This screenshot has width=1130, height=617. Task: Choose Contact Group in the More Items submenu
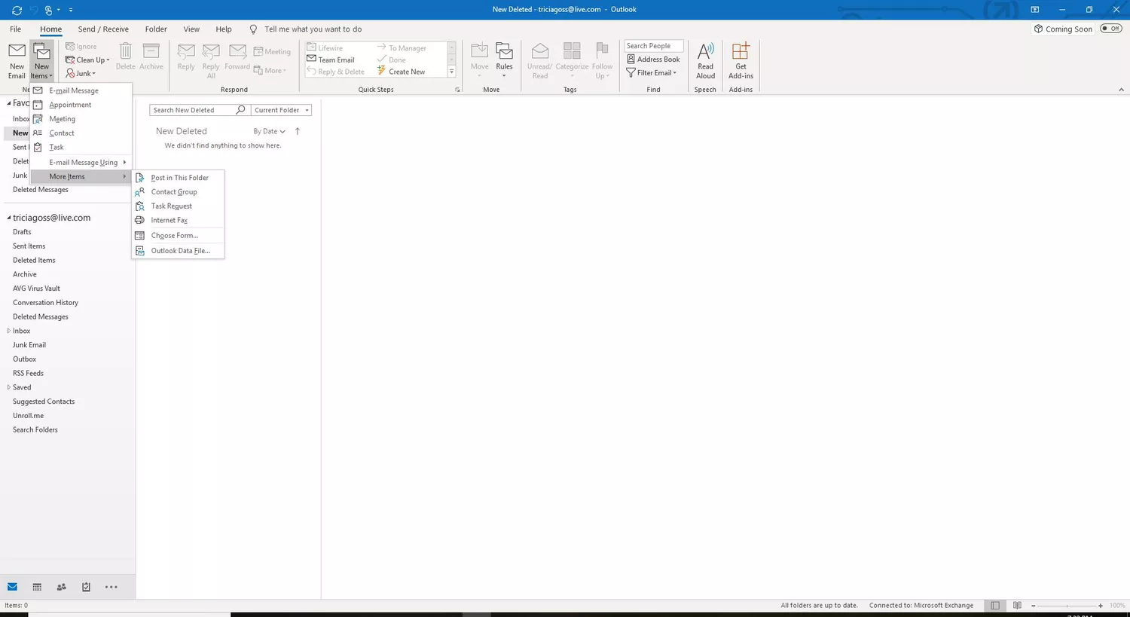tap(179, 191)
